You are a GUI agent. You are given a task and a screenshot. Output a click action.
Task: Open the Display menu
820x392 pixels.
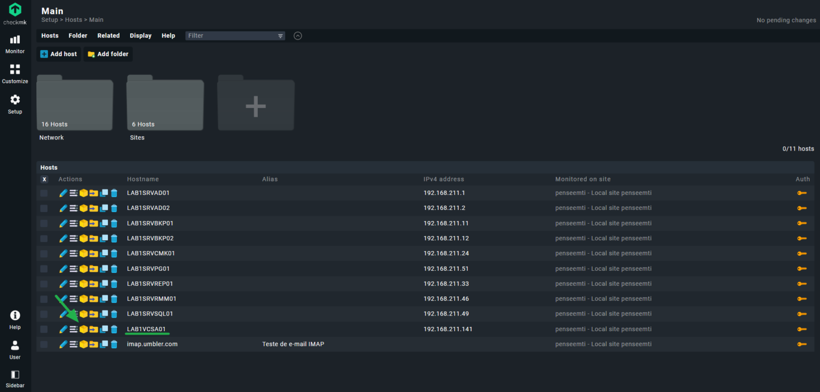point(140,36)
